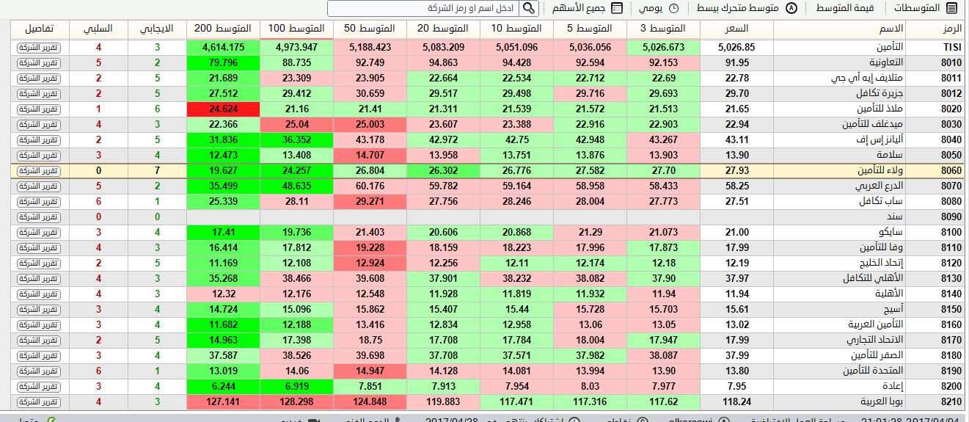
Task: Click the المتوسط 50 column header
Action: pyautogui.click(x=370, y=29)
